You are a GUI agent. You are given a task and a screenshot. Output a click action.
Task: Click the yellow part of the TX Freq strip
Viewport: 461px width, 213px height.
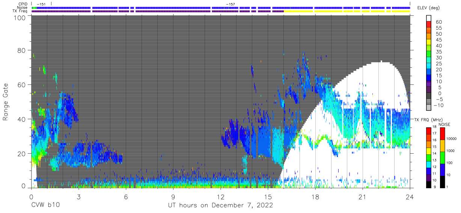point(347,11)
